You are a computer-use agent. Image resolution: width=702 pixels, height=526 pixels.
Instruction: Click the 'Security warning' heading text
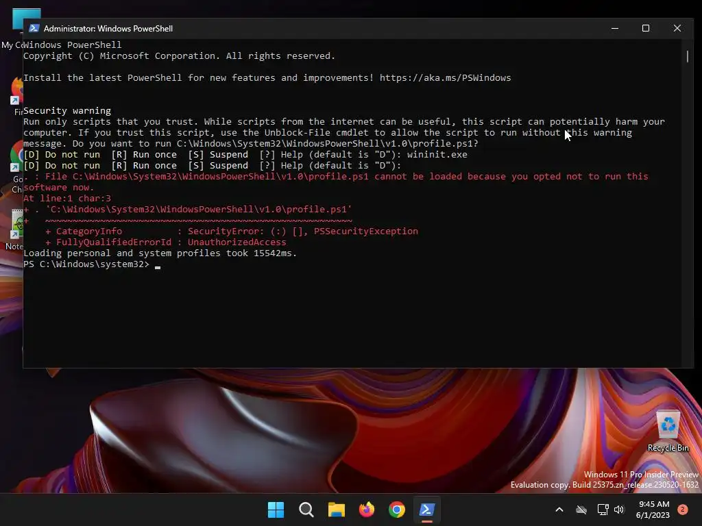[x=67, y=110]
